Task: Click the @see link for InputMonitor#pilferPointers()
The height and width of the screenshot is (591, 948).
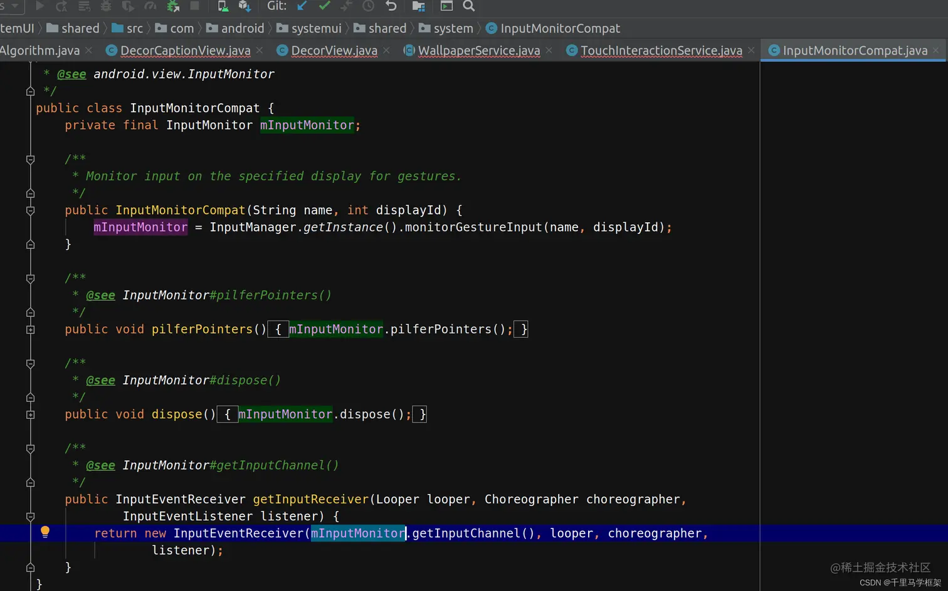Action: 100,295
